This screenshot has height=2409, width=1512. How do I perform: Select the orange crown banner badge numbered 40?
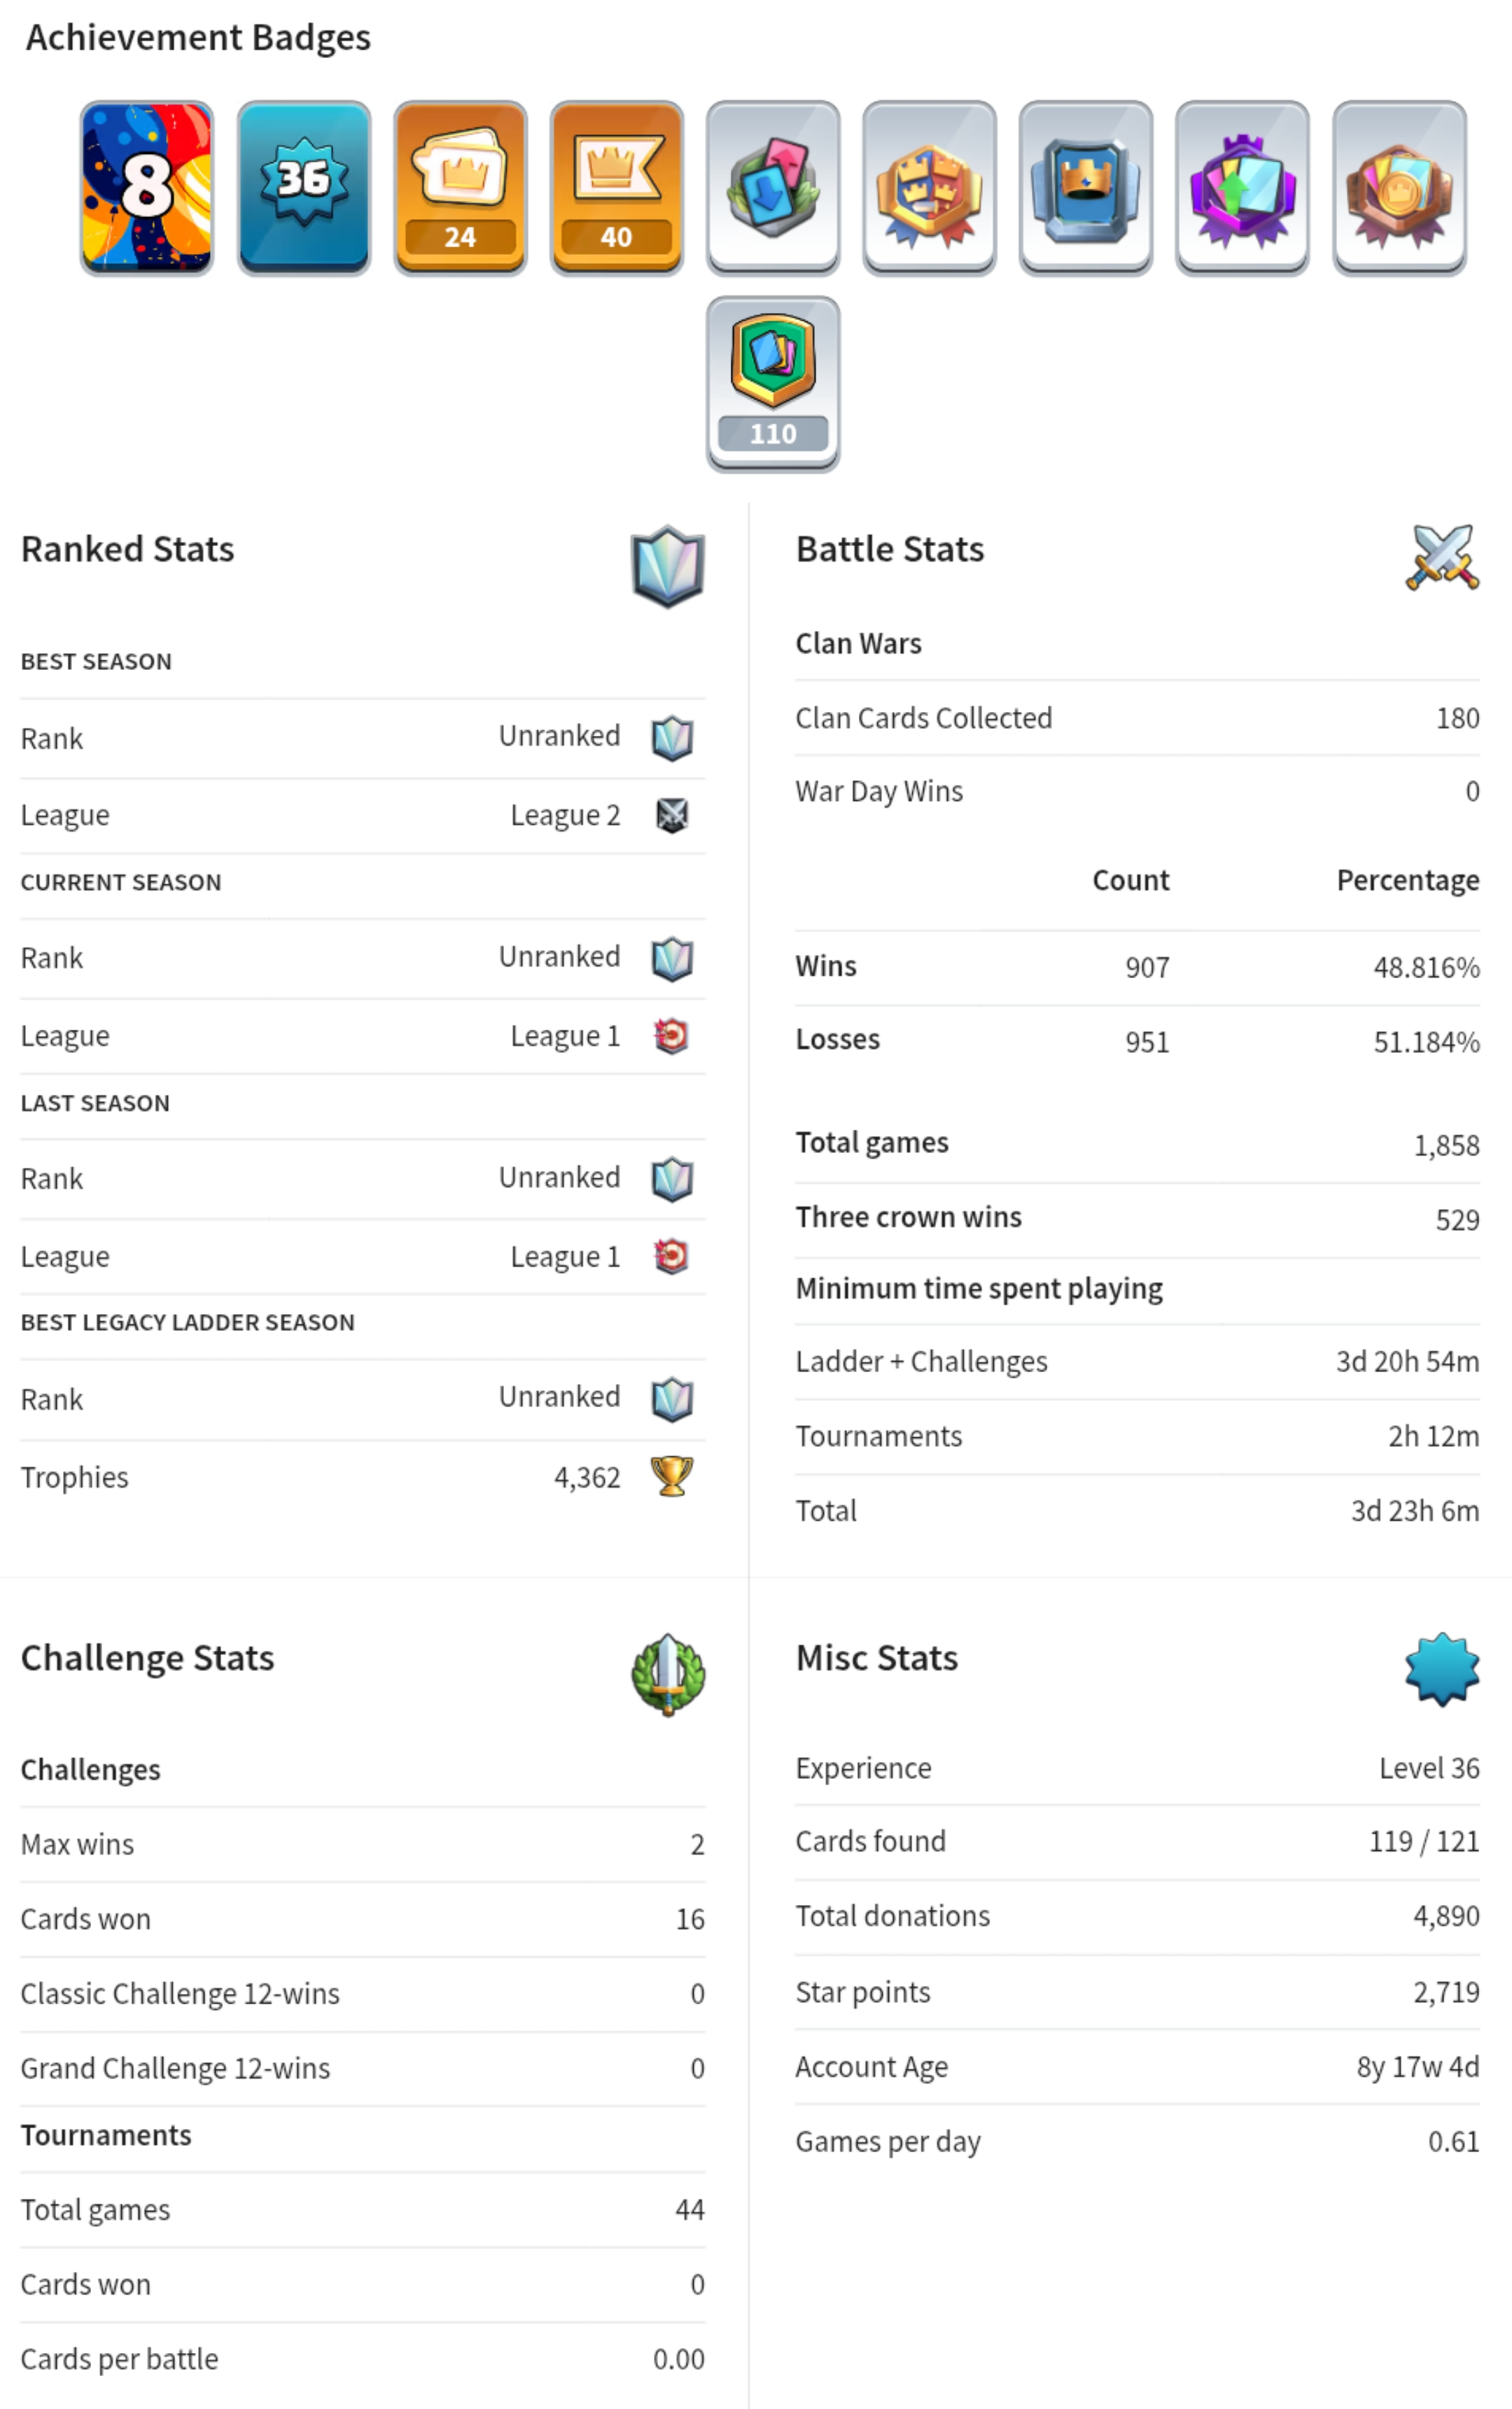[x=617, y=187]
